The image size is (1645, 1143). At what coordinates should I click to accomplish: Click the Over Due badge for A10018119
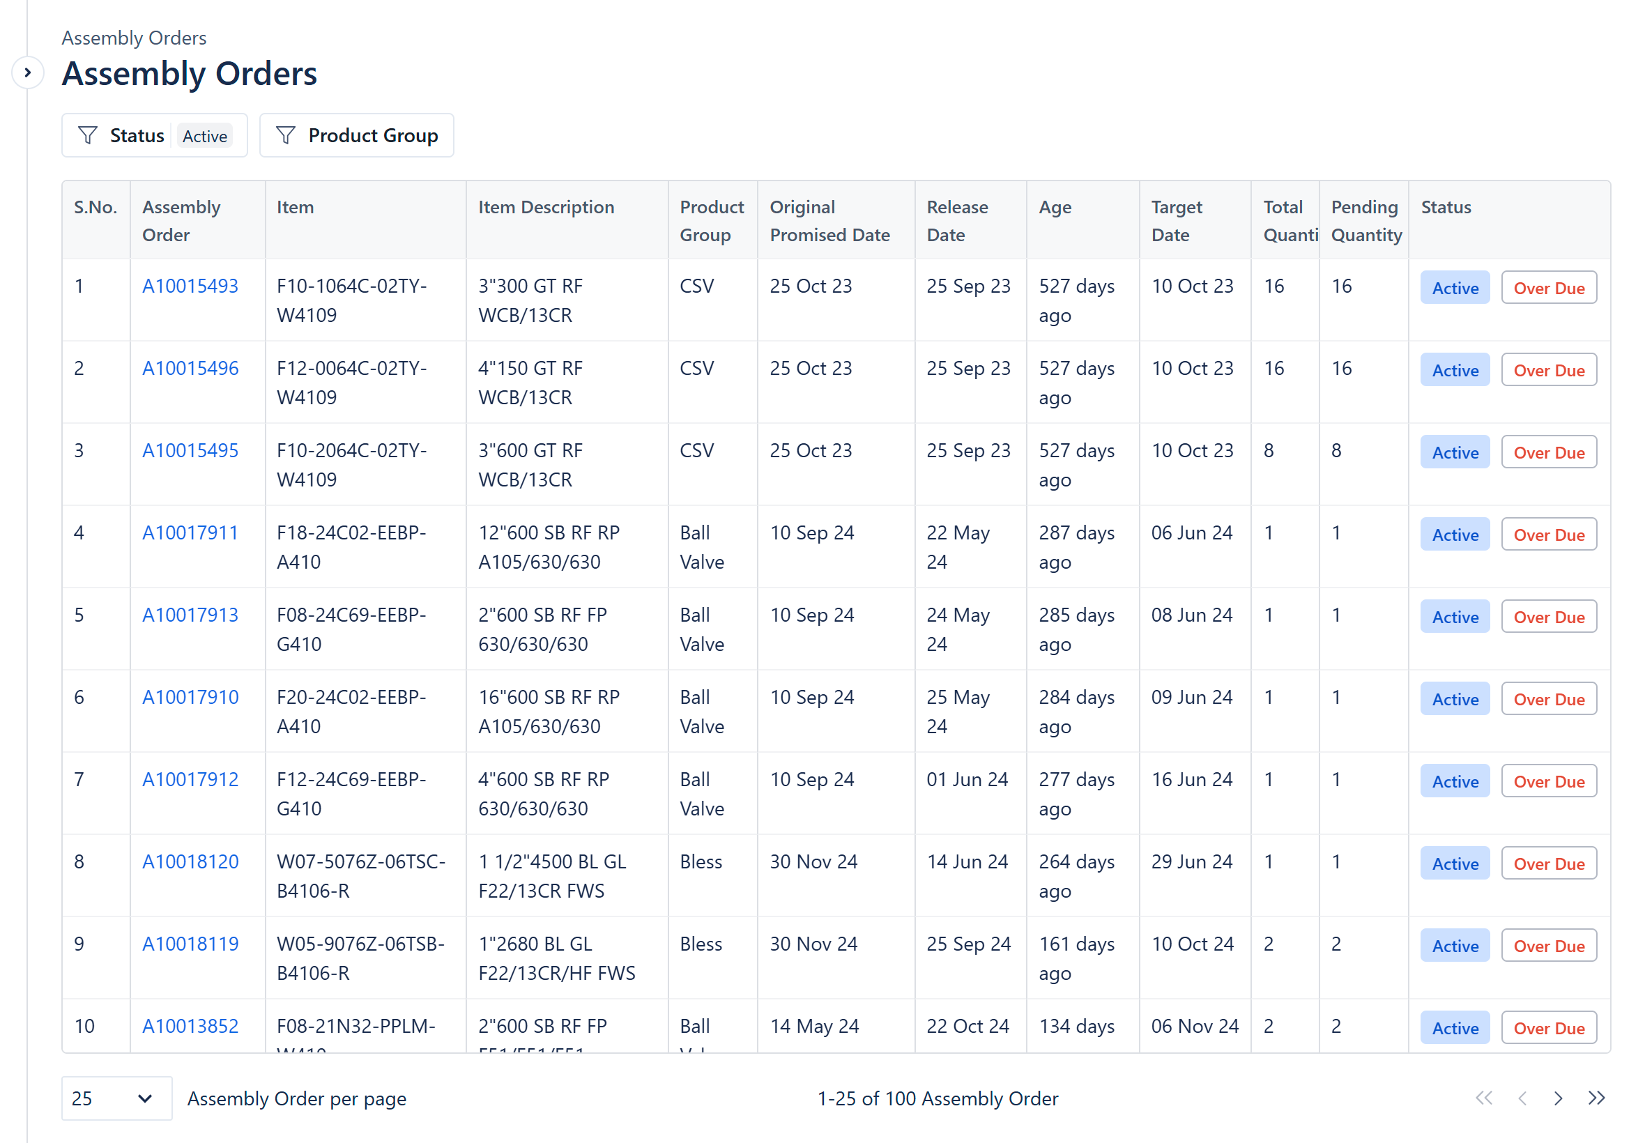pos(1548,945)
